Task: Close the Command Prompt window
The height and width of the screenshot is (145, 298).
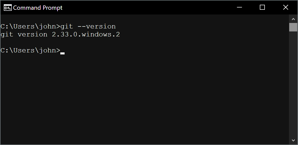Action: (286, 7)
